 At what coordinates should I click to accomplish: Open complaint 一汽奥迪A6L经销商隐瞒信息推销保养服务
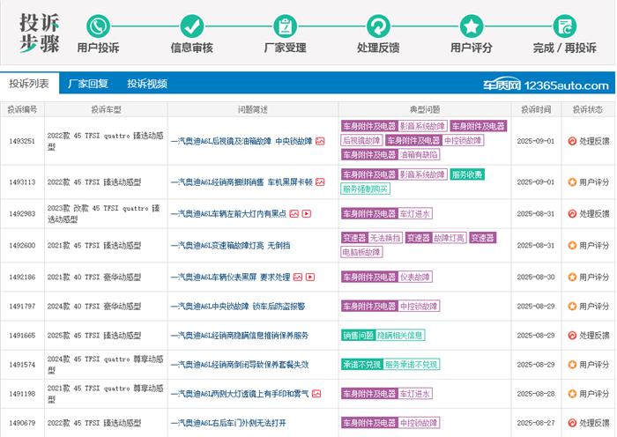(240, 335)
